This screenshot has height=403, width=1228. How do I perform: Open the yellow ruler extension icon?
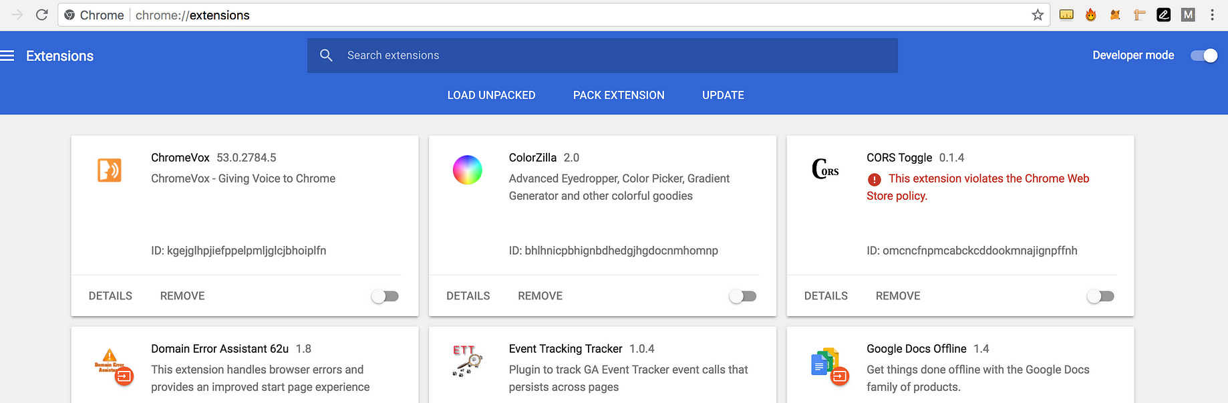[1066, 15]
